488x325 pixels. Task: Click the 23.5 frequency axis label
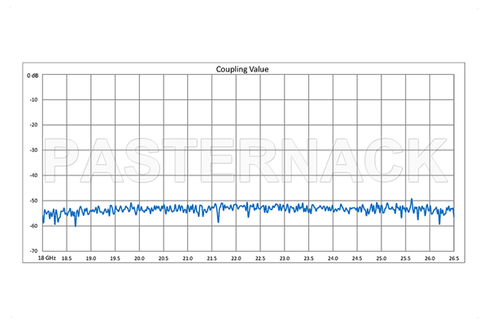(x=308, y=258)
